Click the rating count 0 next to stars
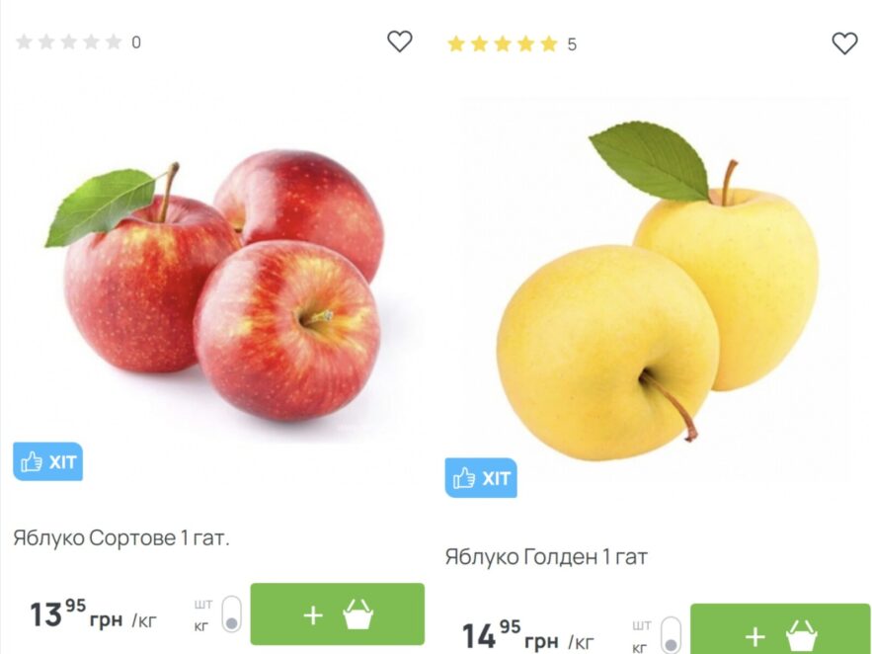 coord(136,42)
